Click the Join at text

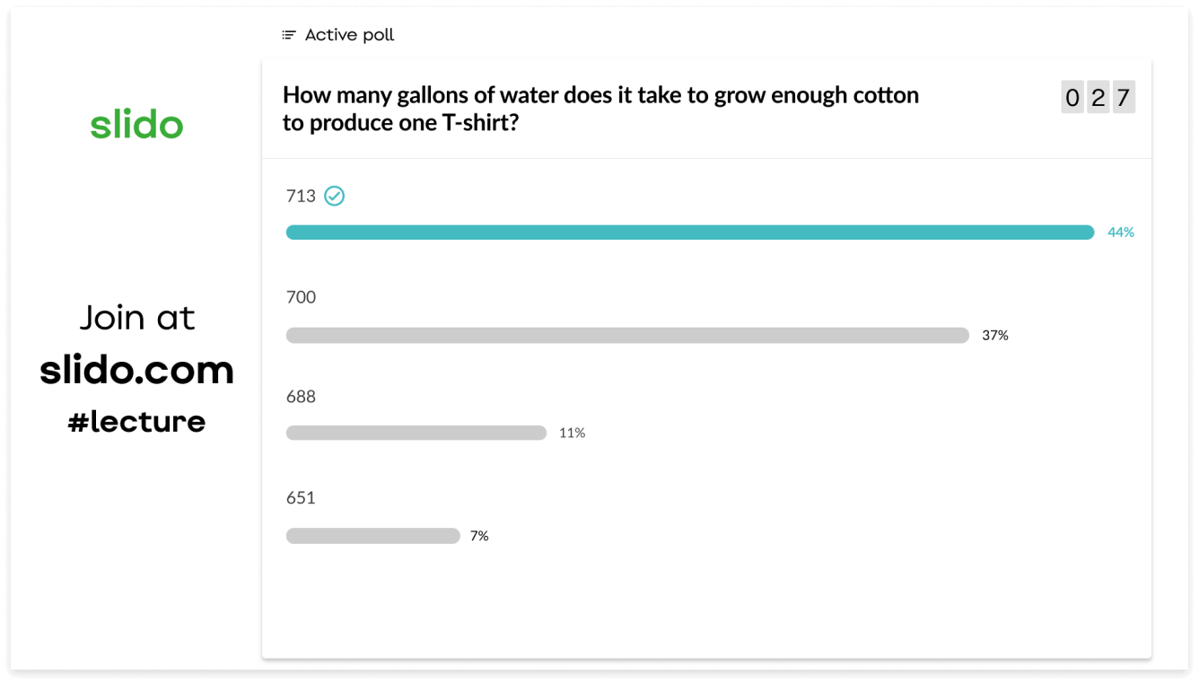point(136,318)
